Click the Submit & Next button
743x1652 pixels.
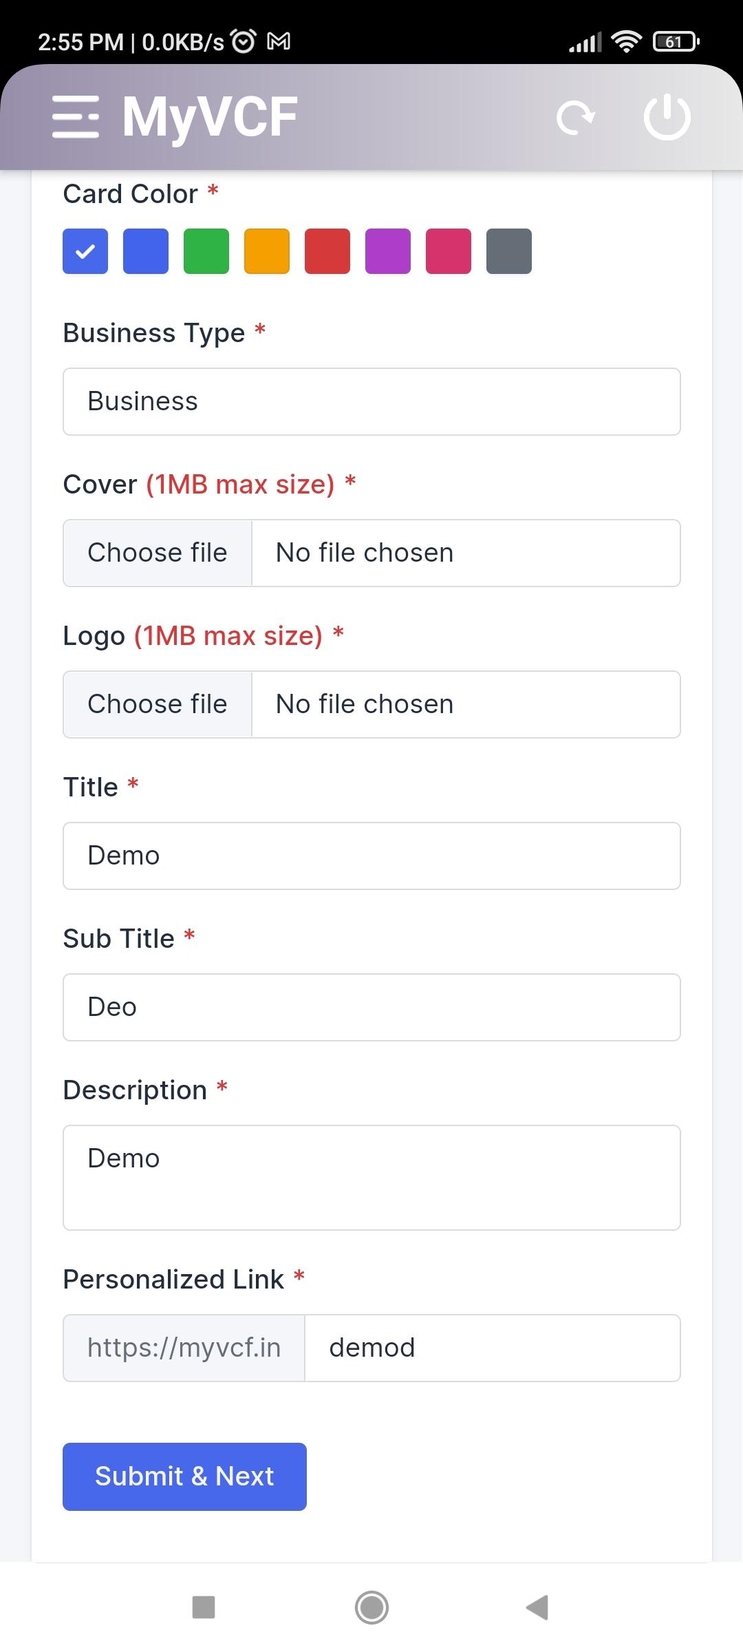[x=184, y=1476]
